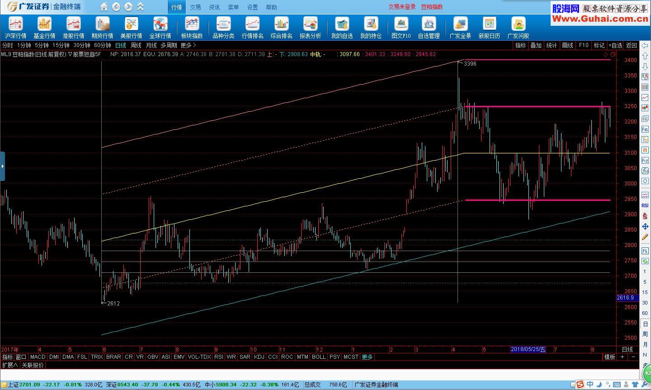651x390 pixels.
Task: Select 多周期 multi-period view
Action: (x=169, y=45)
